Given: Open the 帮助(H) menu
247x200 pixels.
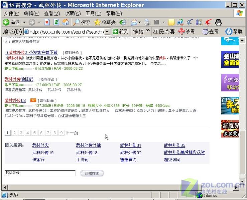Looking at the screenshot, I should click(x=114, y=14).
